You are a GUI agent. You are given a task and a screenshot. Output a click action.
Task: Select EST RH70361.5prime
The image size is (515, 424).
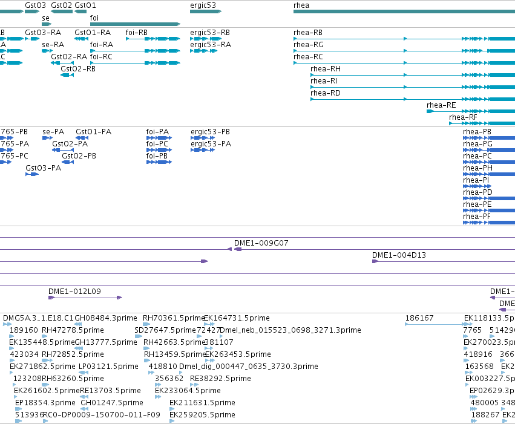tap(174, 318)
